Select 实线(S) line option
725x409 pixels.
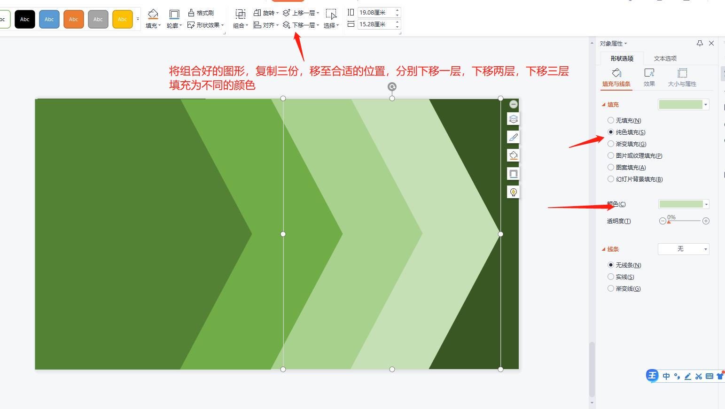coord(621,277)
